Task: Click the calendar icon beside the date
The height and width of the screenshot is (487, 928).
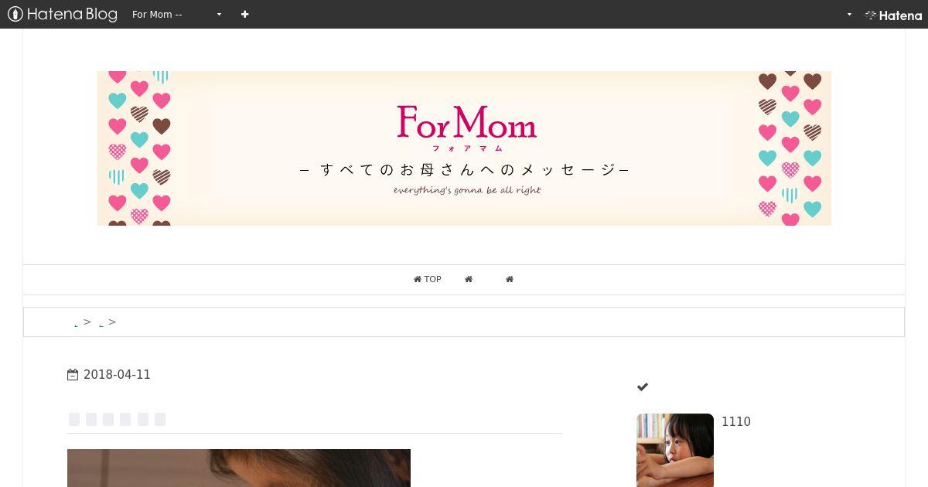Action: coord(73,375)
